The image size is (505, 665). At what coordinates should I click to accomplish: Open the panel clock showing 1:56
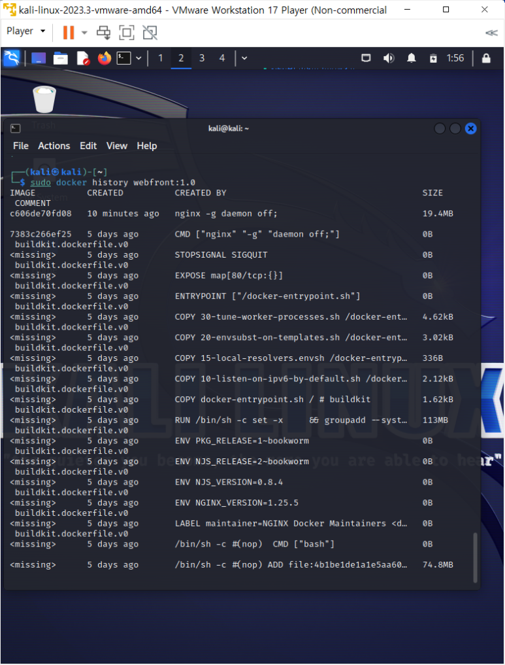tap(455, 58)
